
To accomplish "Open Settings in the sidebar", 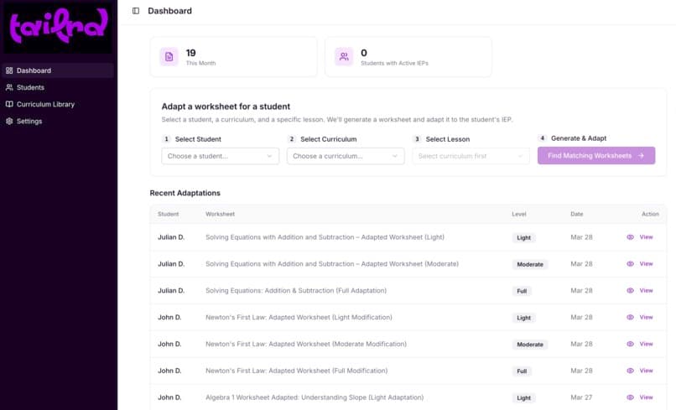I will point(58,121).
